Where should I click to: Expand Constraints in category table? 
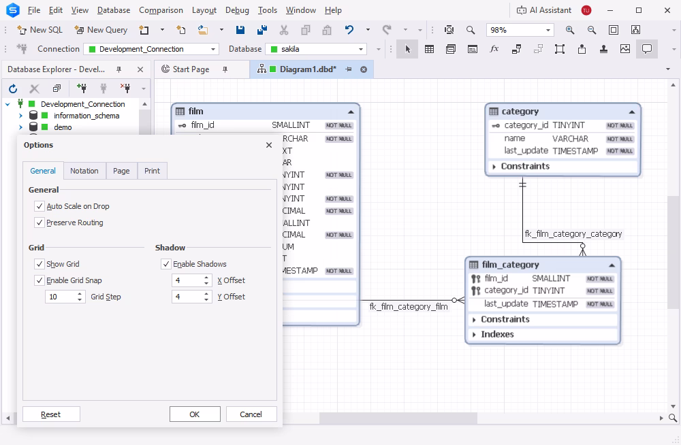[494, 166]
